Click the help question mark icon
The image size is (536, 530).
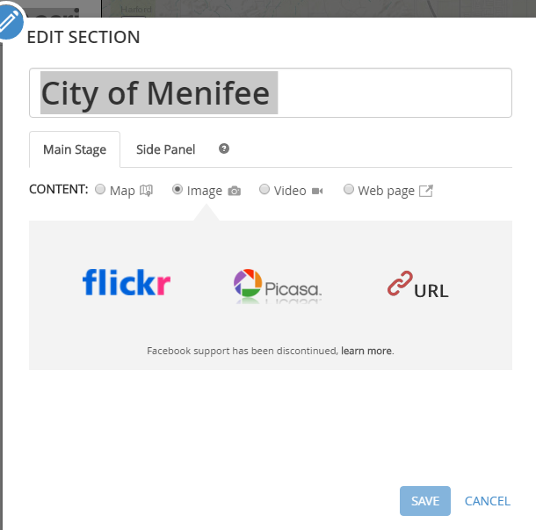(x=224, y=149)
